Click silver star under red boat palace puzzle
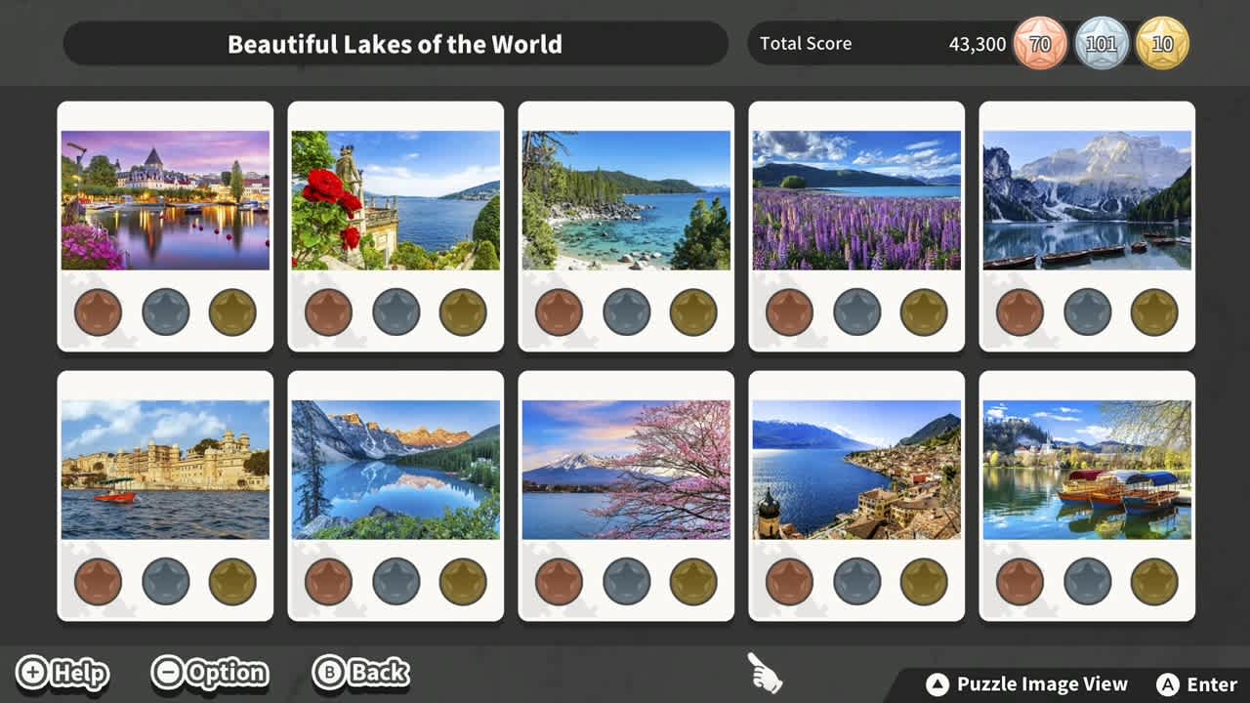Viewport: 1250px width, 703px height. 166,582
